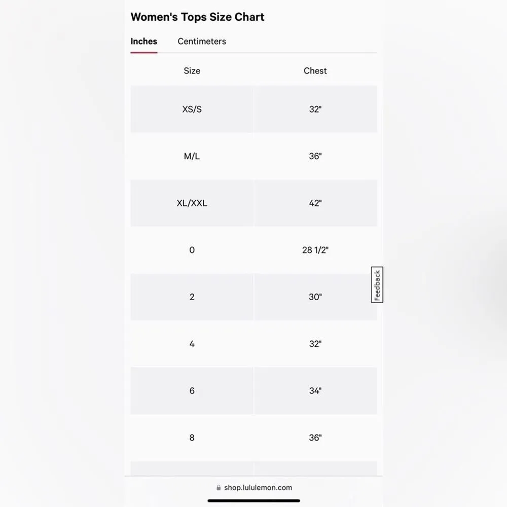Select the Size column header

[x=192, y=71]
